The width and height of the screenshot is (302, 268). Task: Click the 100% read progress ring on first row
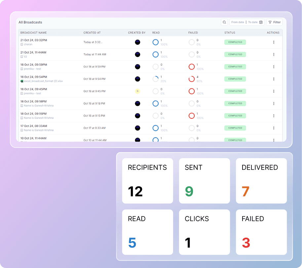pos(156,42)
